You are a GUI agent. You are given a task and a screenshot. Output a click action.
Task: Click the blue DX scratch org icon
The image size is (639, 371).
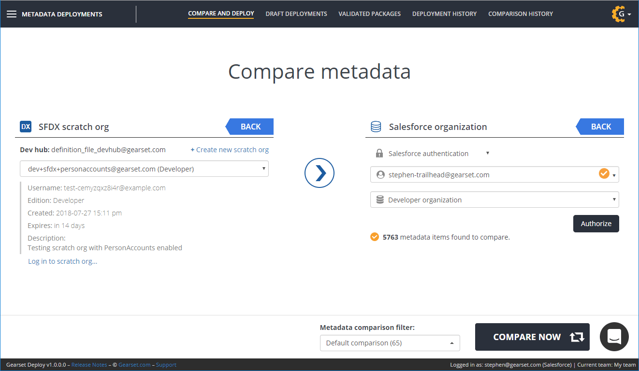[x=26, y=127]
